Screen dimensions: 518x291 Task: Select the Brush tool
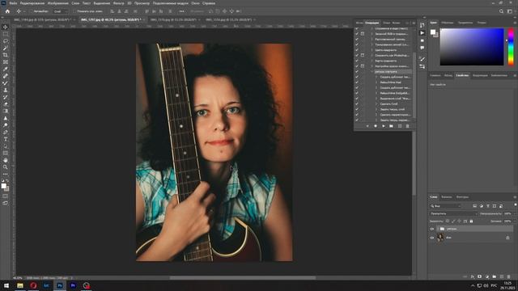(x=6, y=82)
